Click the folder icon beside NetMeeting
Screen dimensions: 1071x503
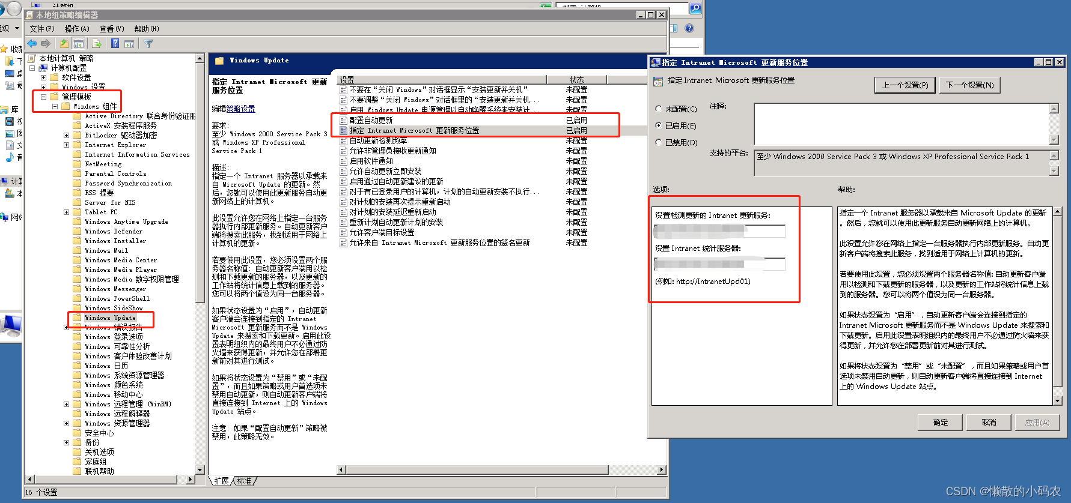(x=77, y=164)
